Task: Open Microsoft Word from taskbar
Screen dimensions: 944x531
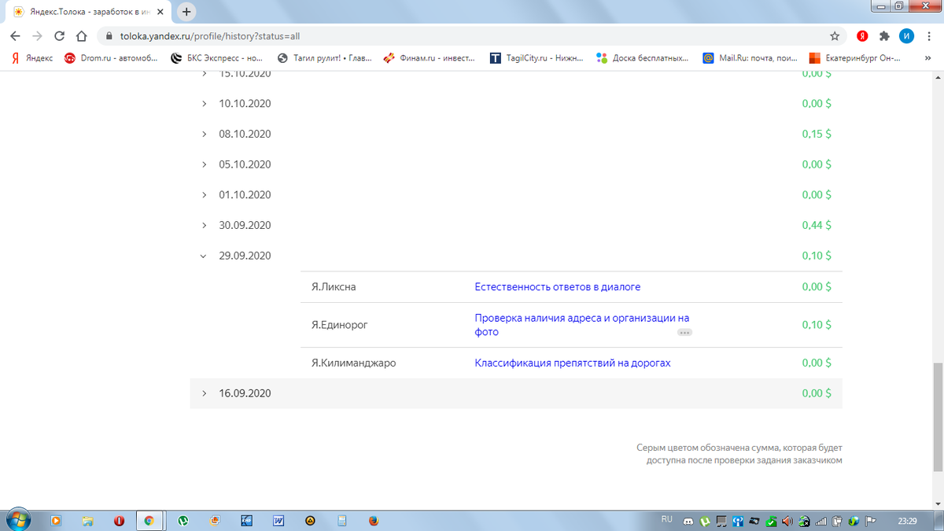Action: click(x=278, y=521)
